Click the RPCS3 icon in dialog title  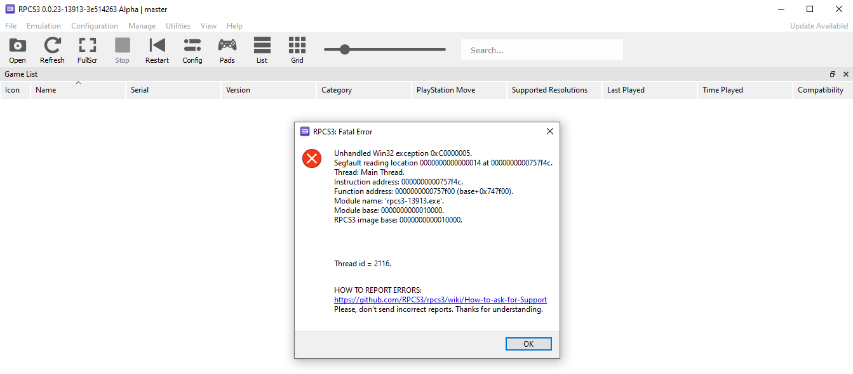click(x=305, y=132)
